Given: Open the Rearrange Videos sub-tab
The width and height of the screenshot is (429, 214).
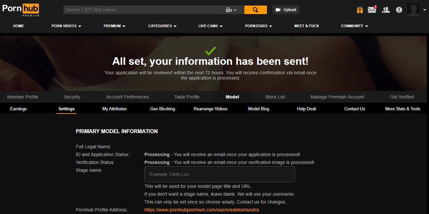Looking at the screenshot, I should pos(211,109).
